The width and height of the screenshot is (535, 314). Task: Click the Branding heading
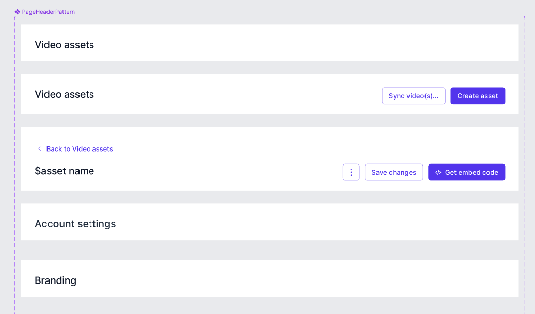click(x=55, y=280)
